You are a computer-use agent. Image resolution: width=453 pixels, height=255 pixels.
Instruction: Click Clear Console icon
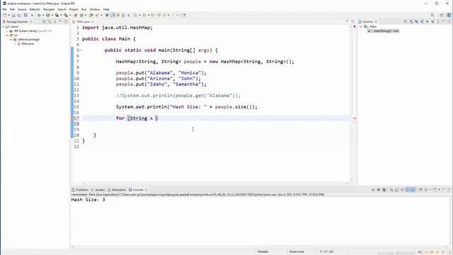(x=391, y=190)
